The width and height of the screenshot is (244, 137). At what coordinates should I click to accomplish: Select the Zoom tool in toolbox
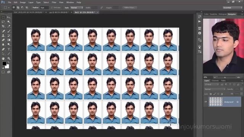(9, 59)
